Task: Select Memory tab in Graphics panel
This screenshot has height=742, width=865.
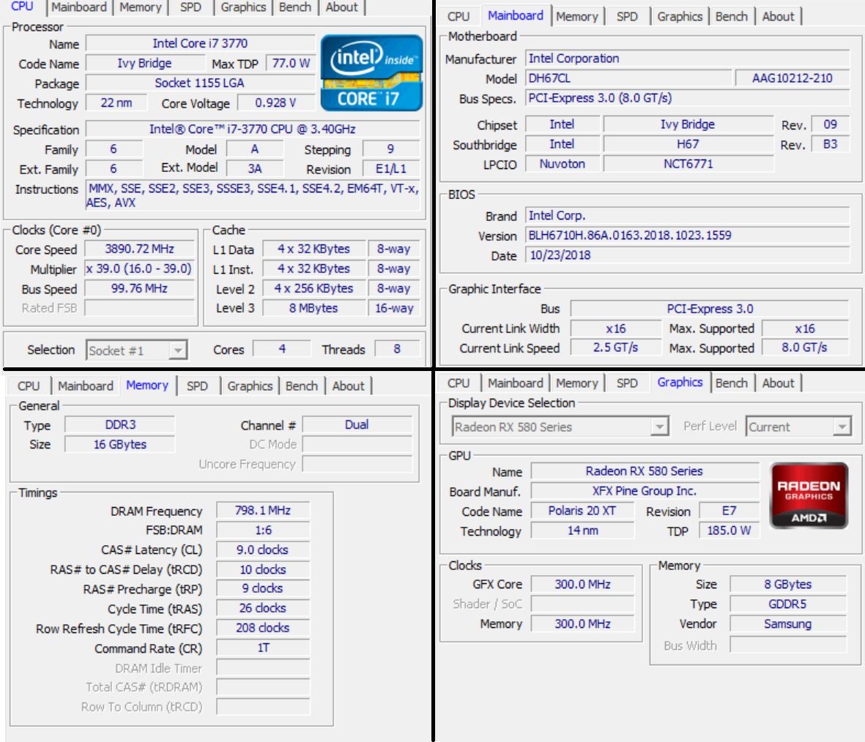Action: tap(577, 383)
